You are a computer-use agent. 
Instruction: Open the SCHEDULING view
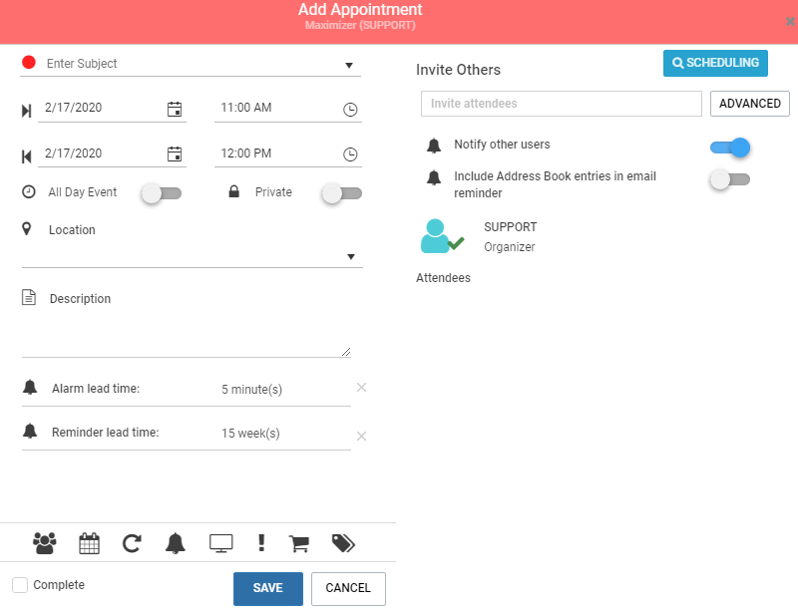715,63
